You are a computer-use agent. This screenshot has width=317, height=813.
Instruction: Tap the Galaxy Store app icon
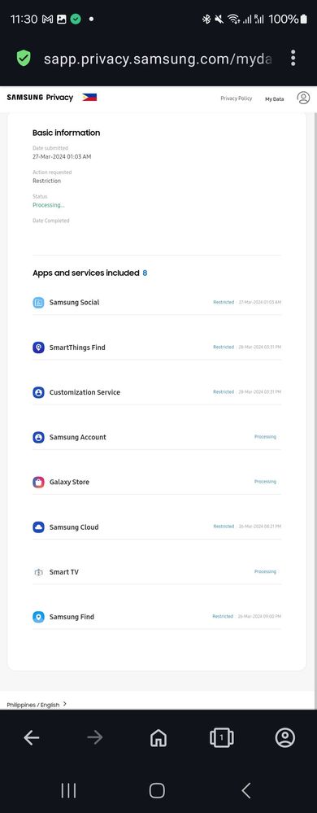point(38,483)
